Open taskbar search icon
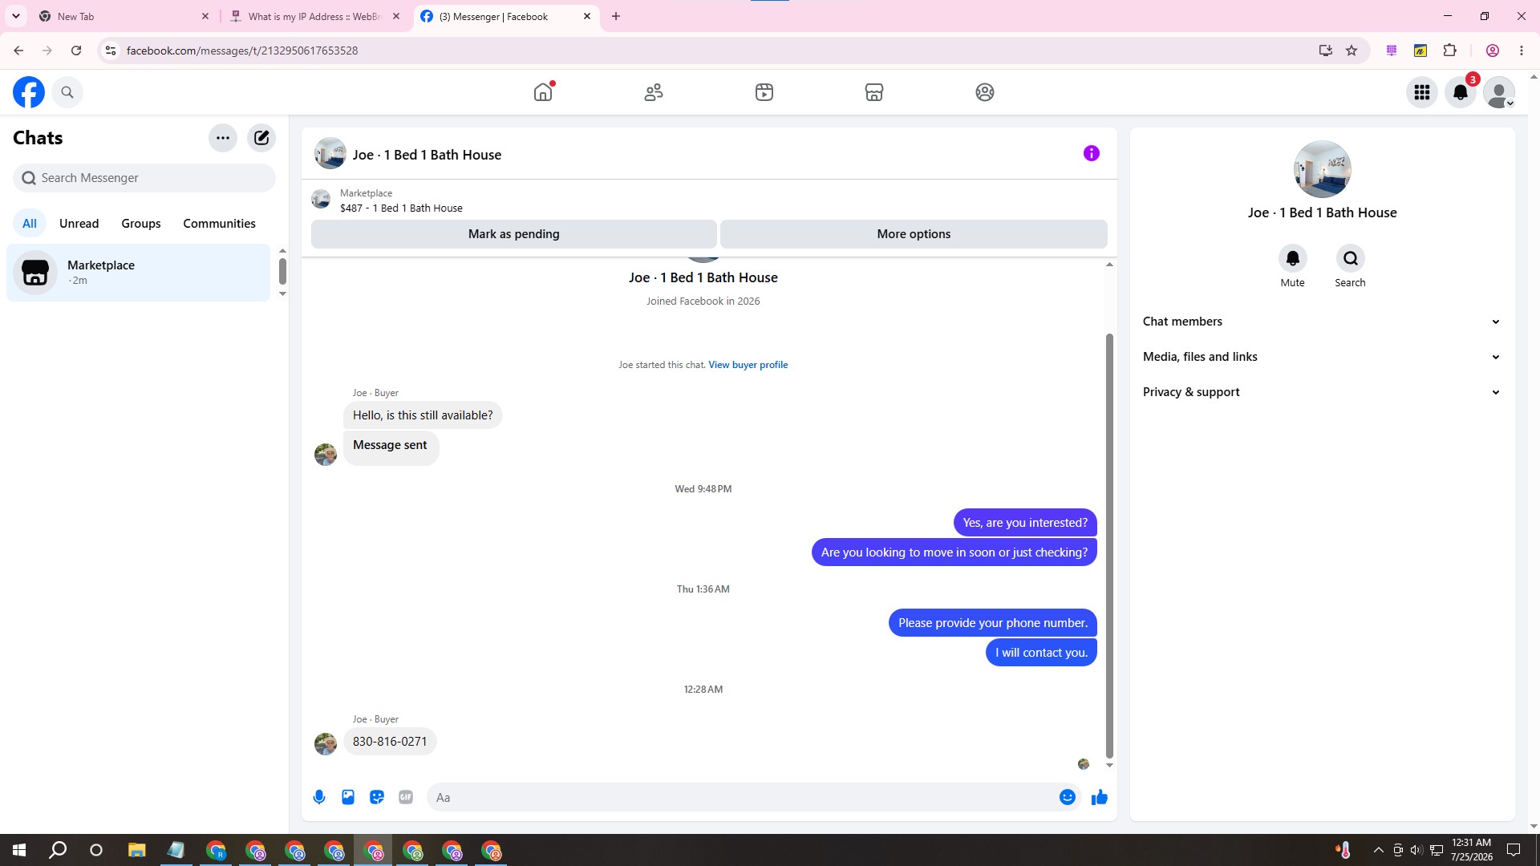This screenshot has width=1540, height=866. point(58,850)
